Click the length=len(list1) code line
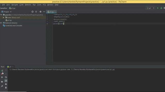 tap(61, 17)
